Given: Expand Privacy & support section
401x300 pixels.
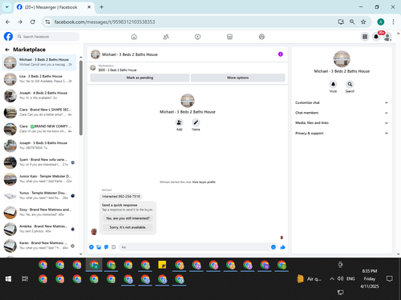Looking at the screenshot, I should pyautogui.click(x=342, y=133).
